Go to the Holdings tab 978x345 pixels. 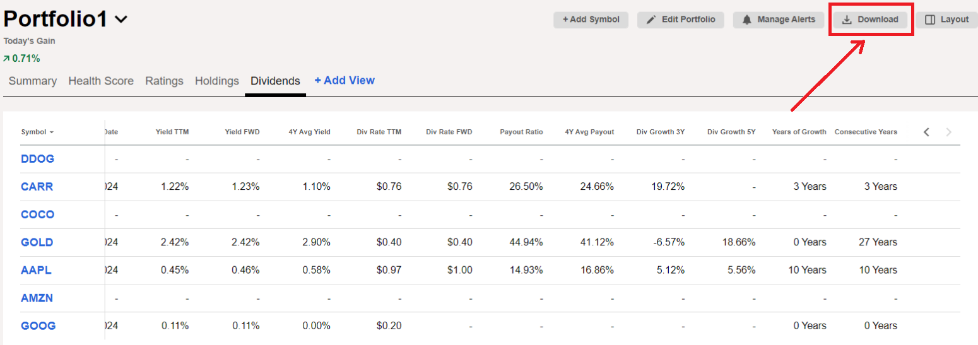pos(217,81)
